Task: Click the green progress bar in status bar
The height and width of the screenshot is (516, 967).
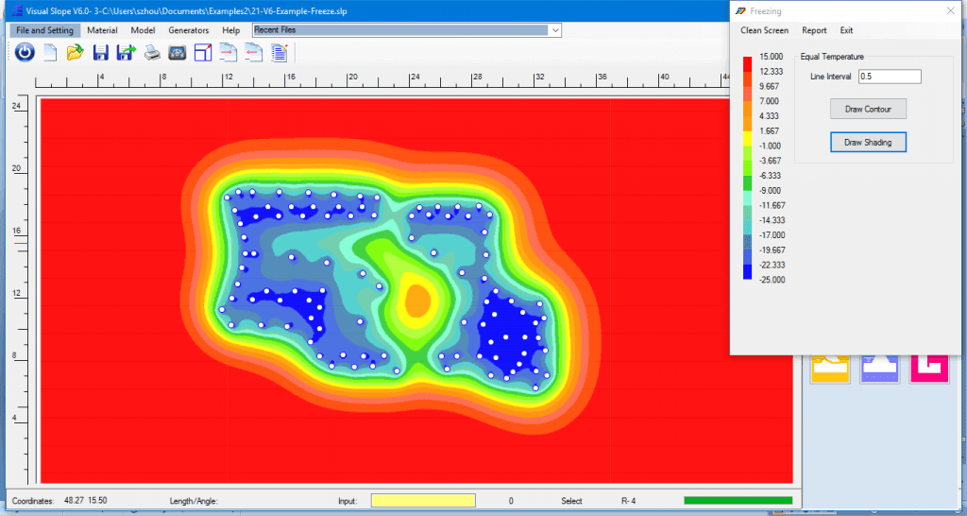Action: pos(738,501)
